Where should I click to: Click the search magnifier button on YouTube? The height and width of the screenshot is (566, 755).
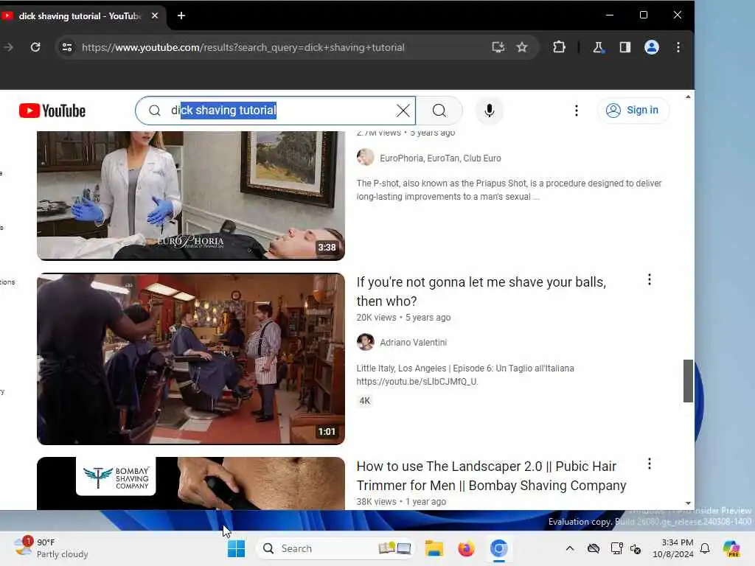439,111
